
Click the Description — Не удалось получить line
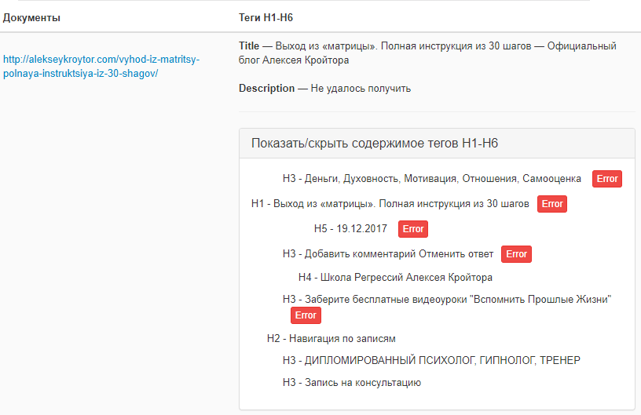[324, 89]
